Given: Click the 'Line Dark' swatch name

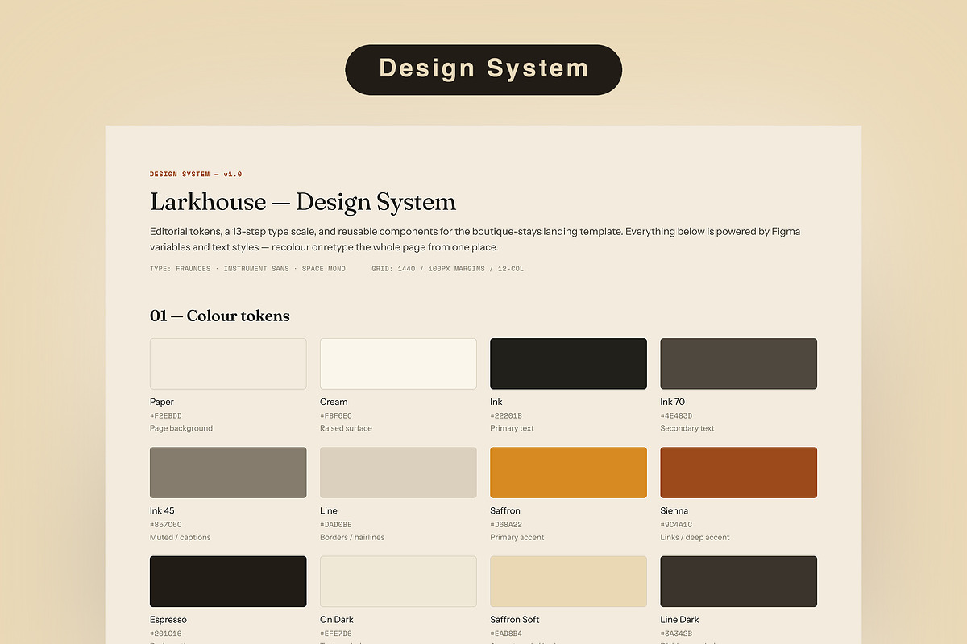Looking at the screenshot, I should [680, 620].
